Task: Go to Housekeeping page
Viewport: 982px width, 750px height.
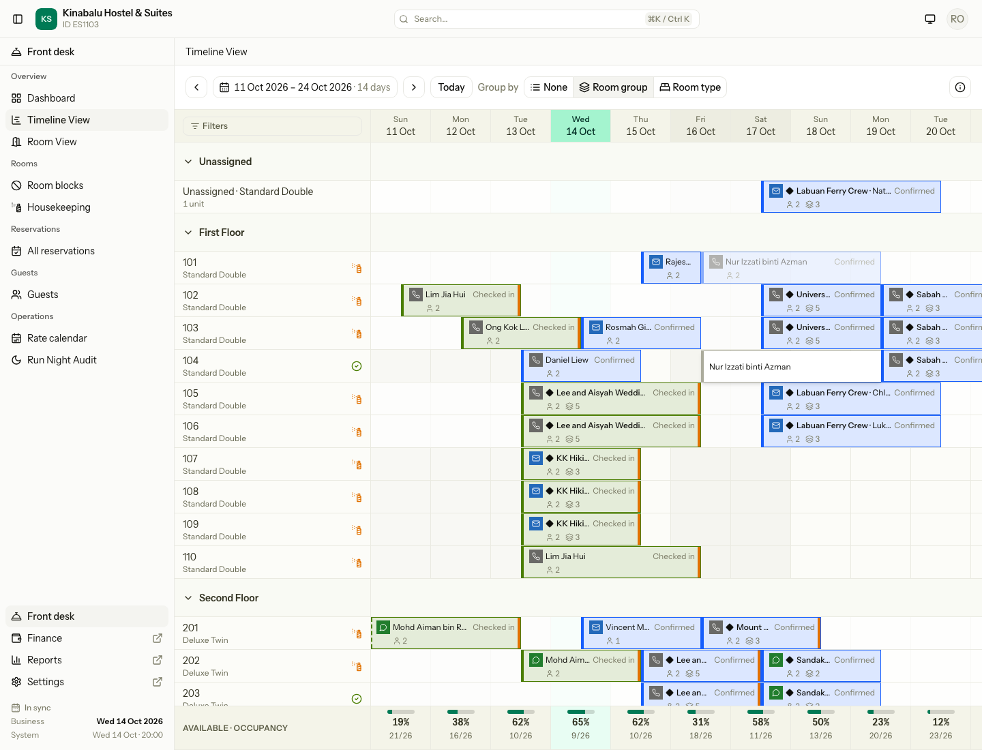Action: [87, 207]
